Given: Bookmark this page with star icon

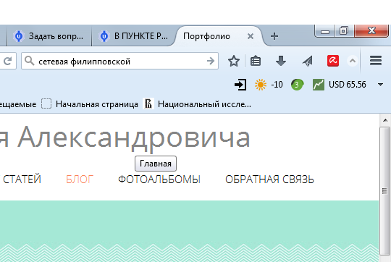Looking at the screenshot, I should coord(234,61).
